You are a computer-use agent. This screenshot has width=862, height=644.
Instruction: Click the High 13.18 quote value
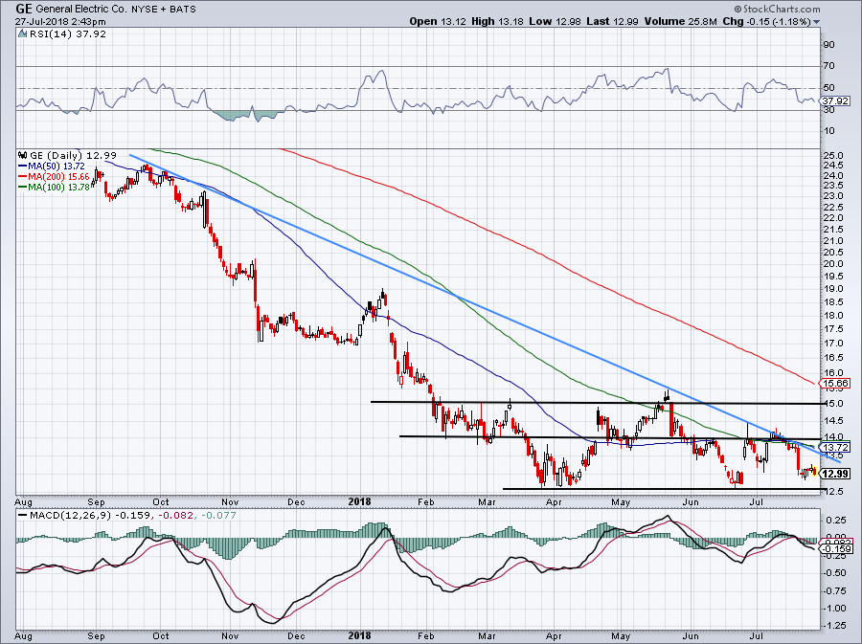(x=497, y=21)
